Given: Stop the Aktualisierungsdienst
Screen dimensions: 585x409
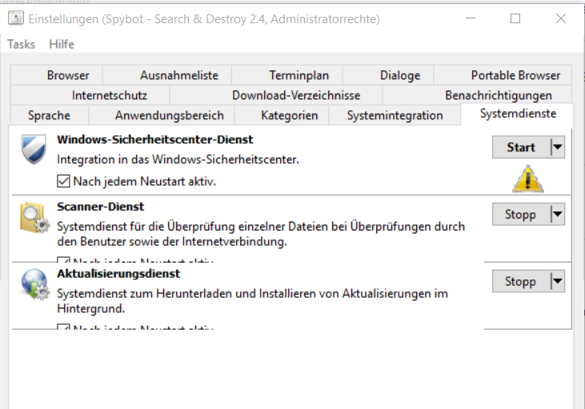Looking at the screenshot, I should click(521, 282).
